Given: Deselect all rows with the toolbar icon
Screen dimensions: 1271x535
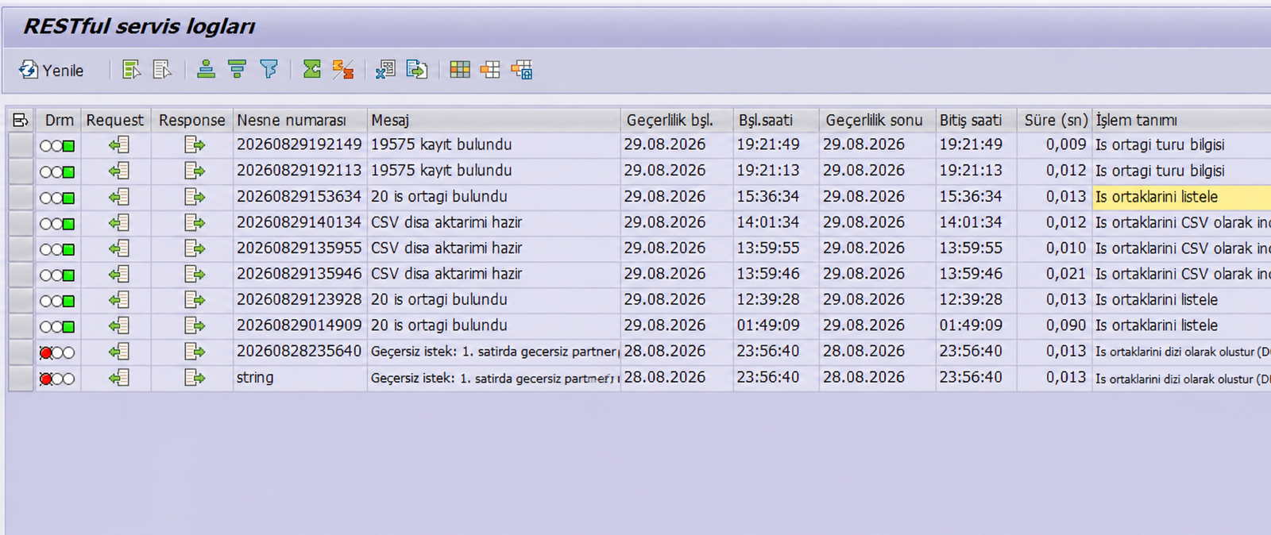Looking at the screenshot, I should tap(163, 70).
